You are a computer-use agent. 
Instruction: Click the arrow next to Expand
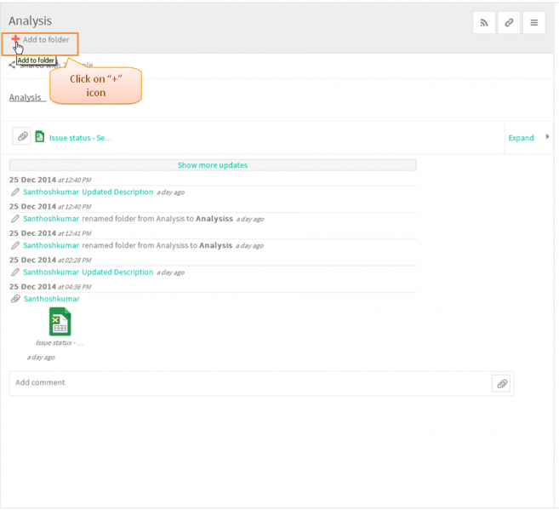[547, 136]
